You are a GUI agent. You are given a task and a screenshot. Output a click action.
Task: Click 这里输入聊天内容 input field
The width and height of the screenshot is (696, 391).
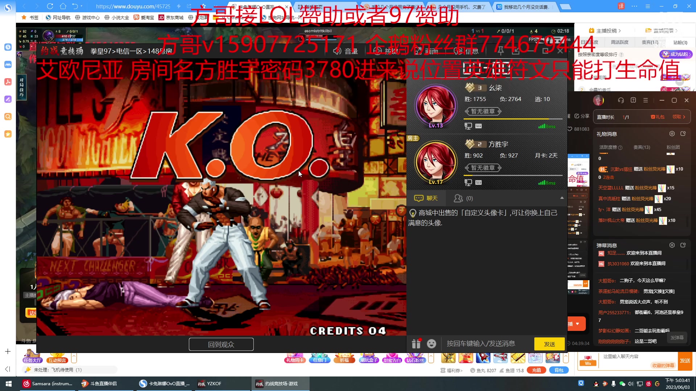[x=638, y=357]
